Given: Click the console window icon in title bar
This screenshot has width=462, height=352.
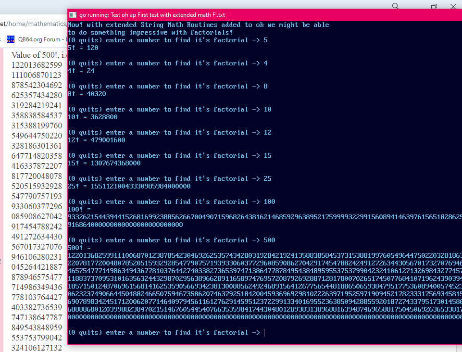Looking at the screenshot, I should coord(73,15).
